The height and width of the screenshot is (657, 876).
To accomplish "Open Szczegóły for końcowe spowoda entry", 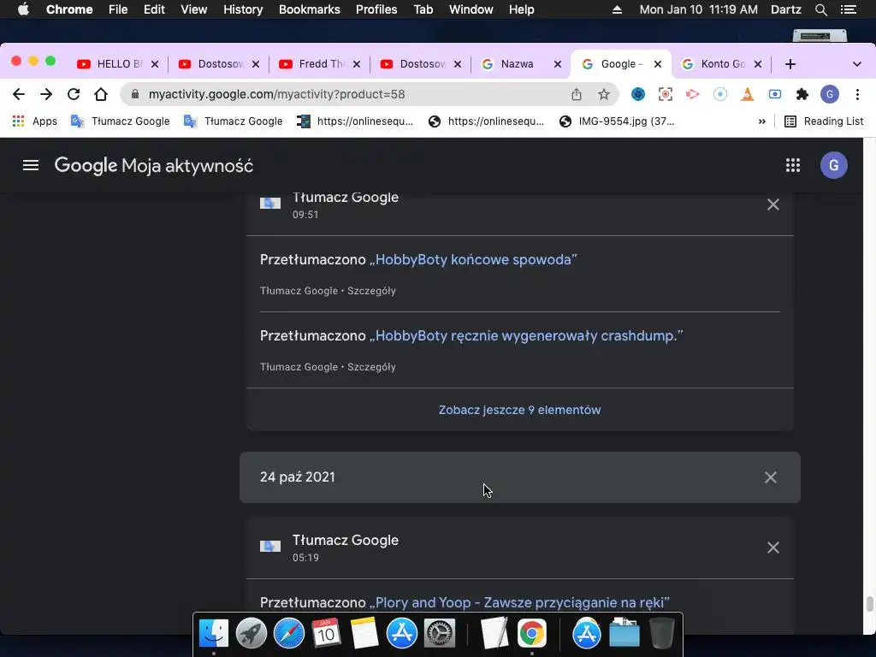I will coord(371,291).
